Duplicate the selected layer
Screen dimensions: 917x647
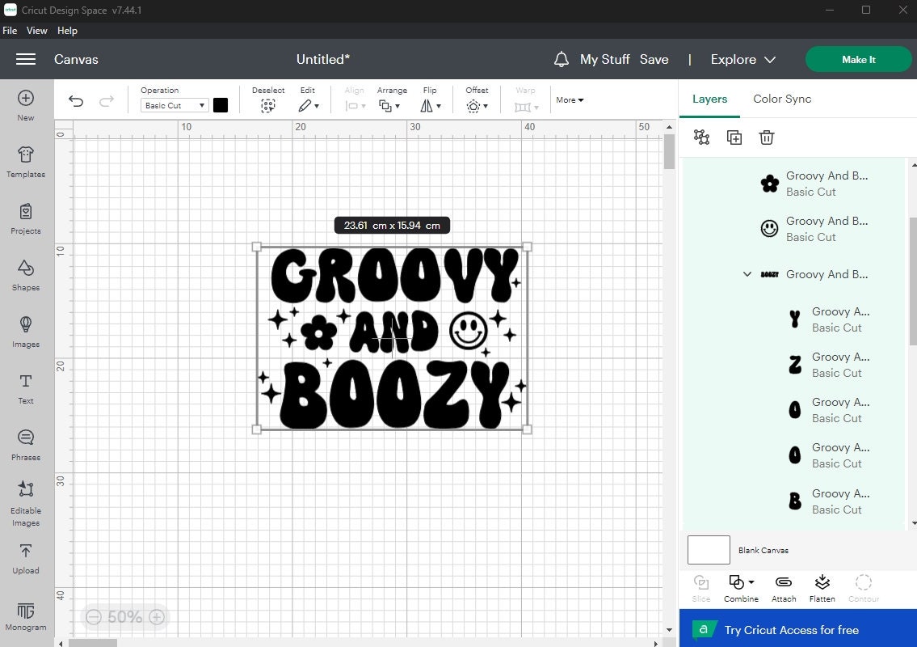[x=734, y=137]
